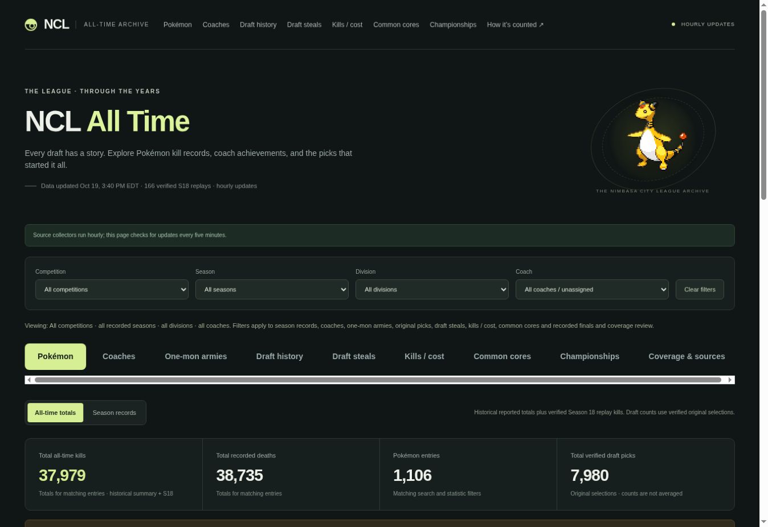Switch to Season records view
This screenshot has width=768, height=527.
[x=115, y=413]
